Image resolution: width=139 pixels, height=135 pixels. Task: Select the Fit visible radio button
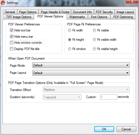point(94,30)
